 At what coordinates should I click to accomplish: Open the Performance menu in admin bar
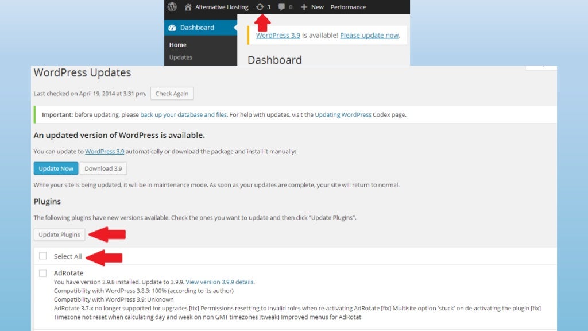(348, 7)
